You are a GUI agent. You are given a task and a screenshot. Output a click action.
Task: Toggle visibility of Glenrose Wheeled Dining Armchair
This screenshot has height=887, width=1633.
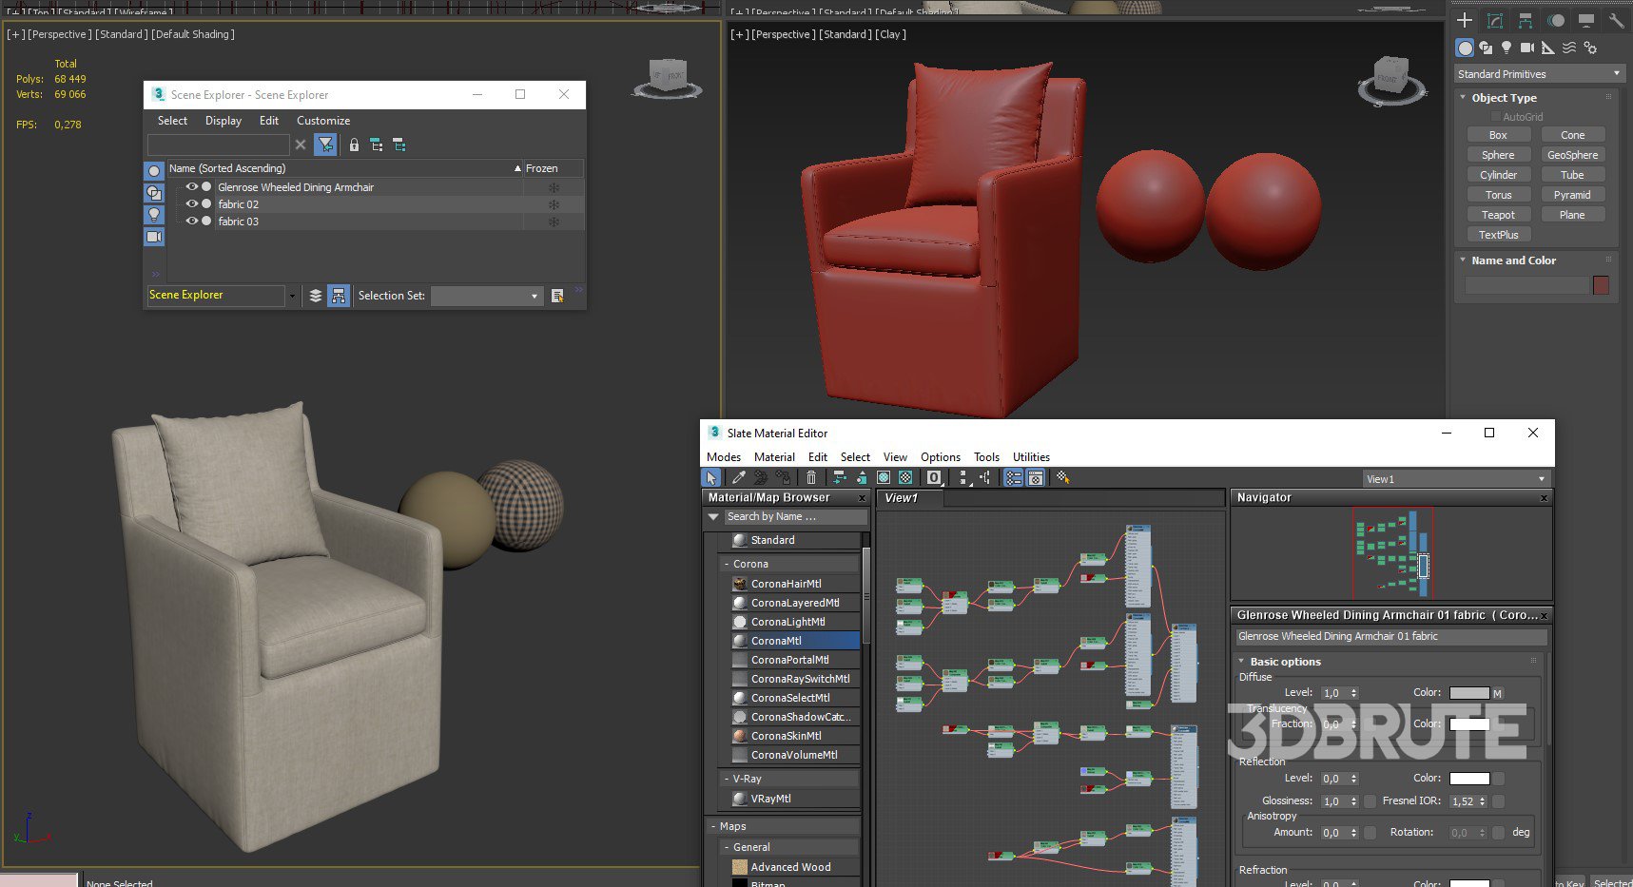point(191,187)
